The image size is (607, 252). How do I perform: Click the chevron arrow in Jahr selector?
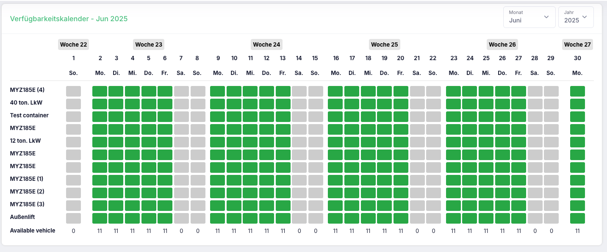pyautogui.click(x=585, y=17)
